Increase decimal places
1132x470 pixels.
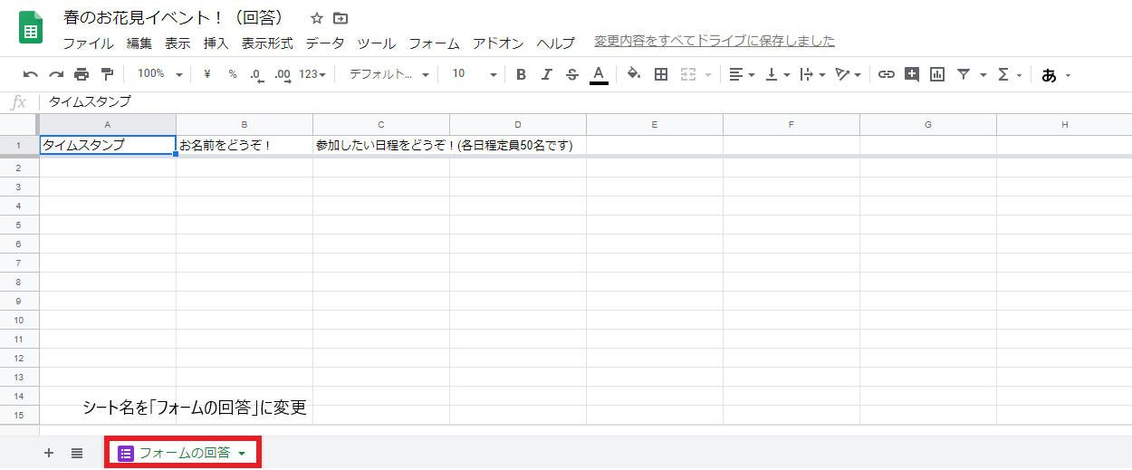coord(282,74)
